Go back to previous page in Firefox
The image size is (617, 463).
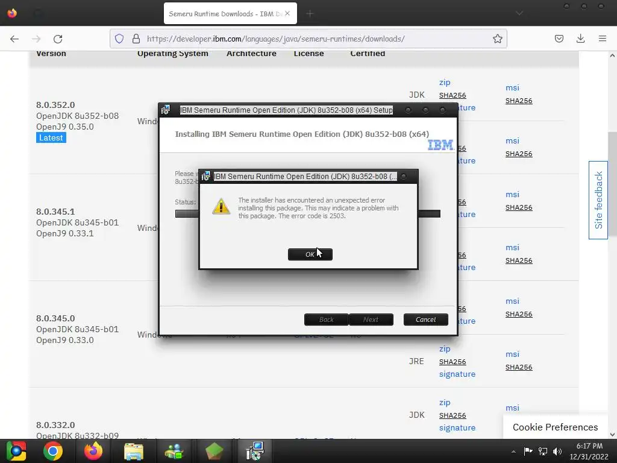[x=14, y=39]
